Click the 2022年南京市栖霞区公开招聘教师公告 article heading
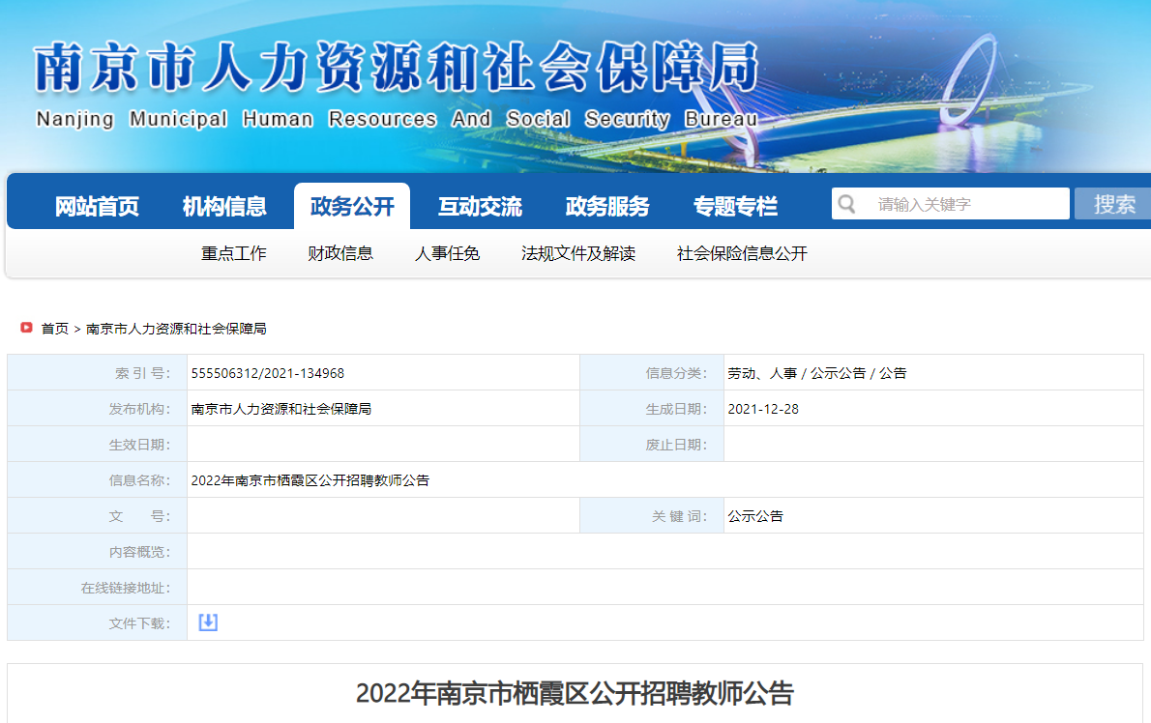 [x=575, y=693]
